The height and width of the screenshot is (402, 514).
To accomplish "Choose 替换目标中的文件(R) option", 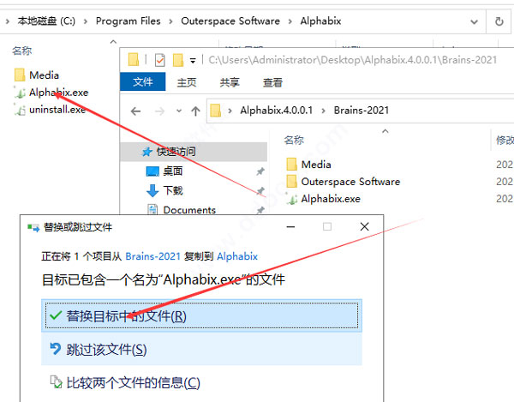I will 201,315.
